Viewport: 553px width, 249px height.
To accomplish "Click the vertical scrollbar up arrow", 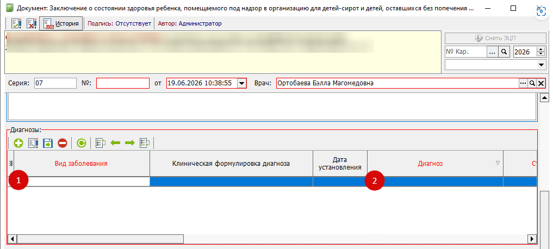I will pos(544,97).
